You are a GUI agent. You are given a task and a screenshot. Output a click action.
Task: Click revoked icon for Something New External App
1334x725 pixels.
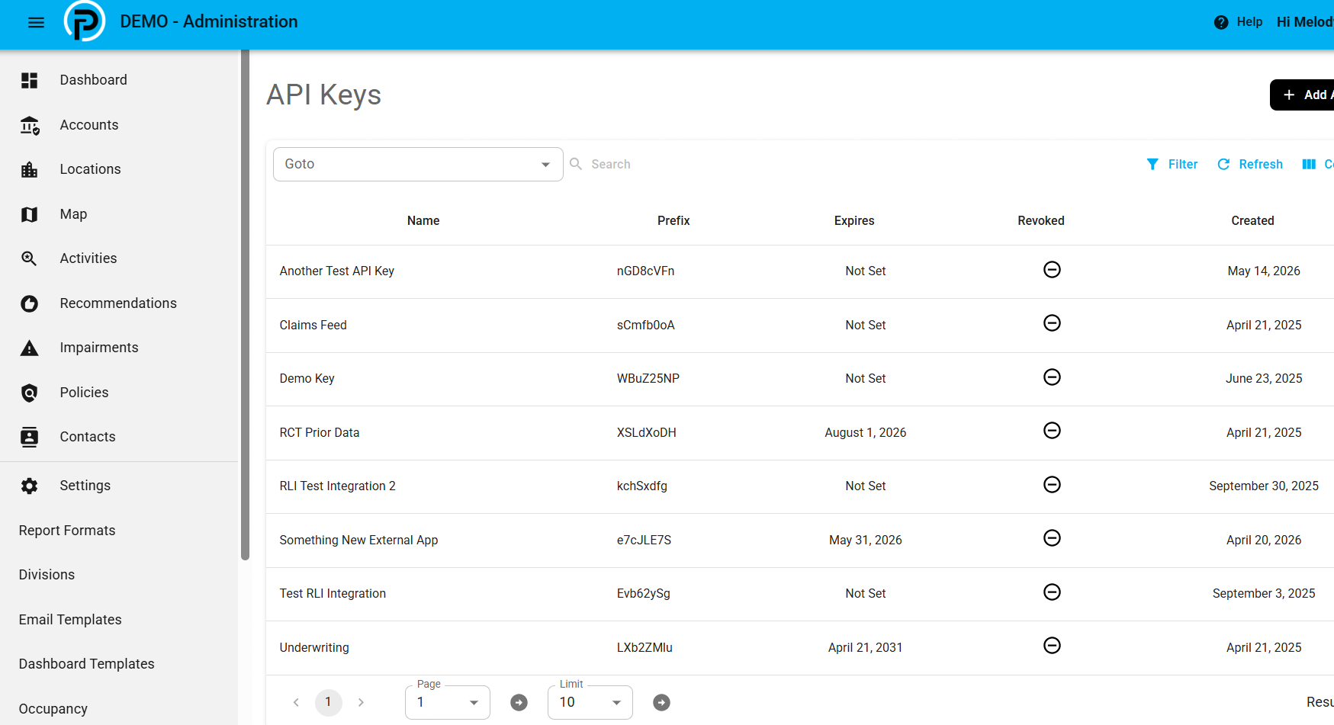(x=1052, y=538)
